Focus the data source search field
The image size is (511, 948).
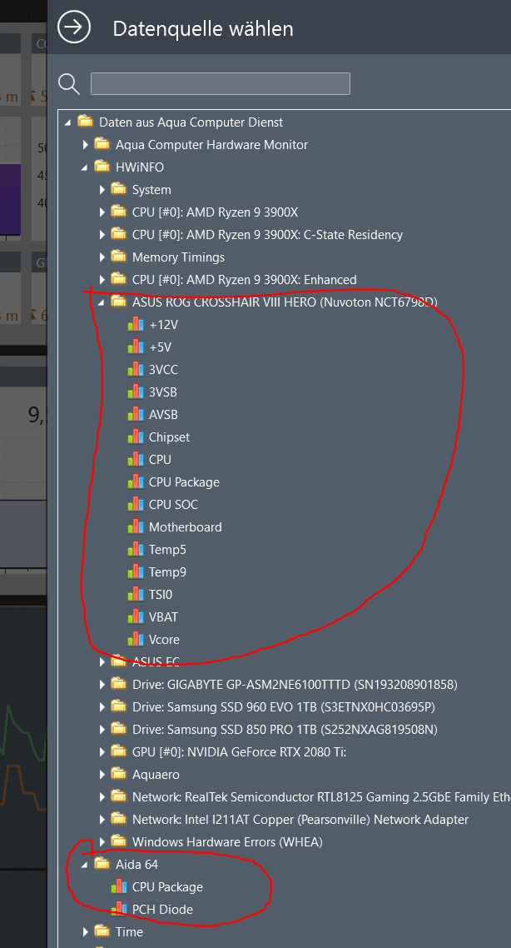pyautogui.click(x=221, y=83)
